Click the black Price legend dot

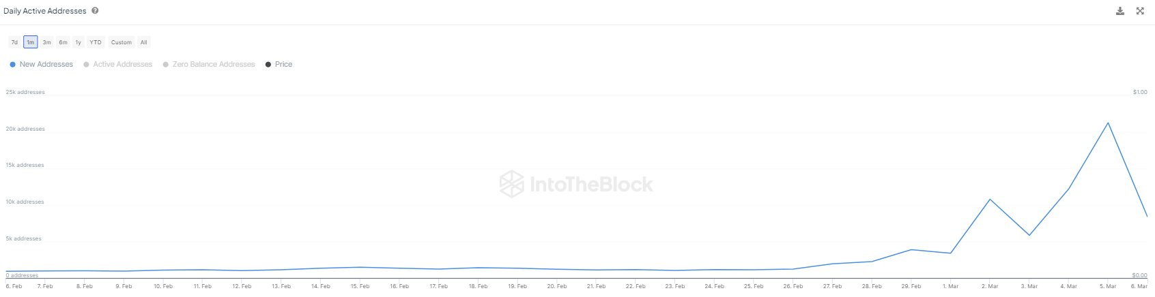pos(268,64)
